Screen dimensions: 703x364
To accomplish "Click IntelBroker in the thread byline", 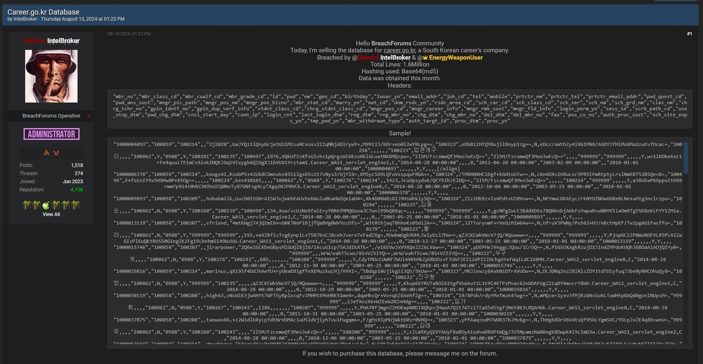I will [26, 19].
